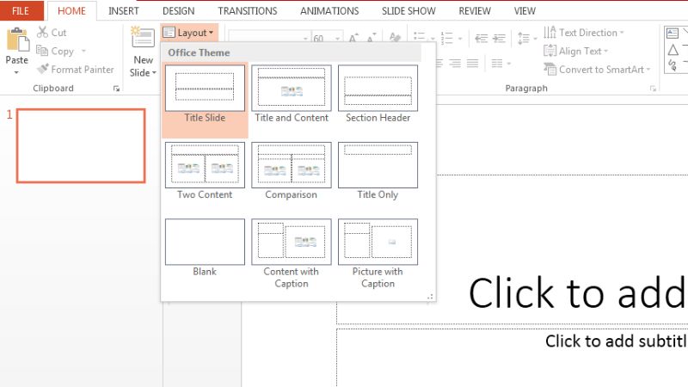The image size is (688, 387).
Task: Select the Title Only layout
Action: point(378,171)
